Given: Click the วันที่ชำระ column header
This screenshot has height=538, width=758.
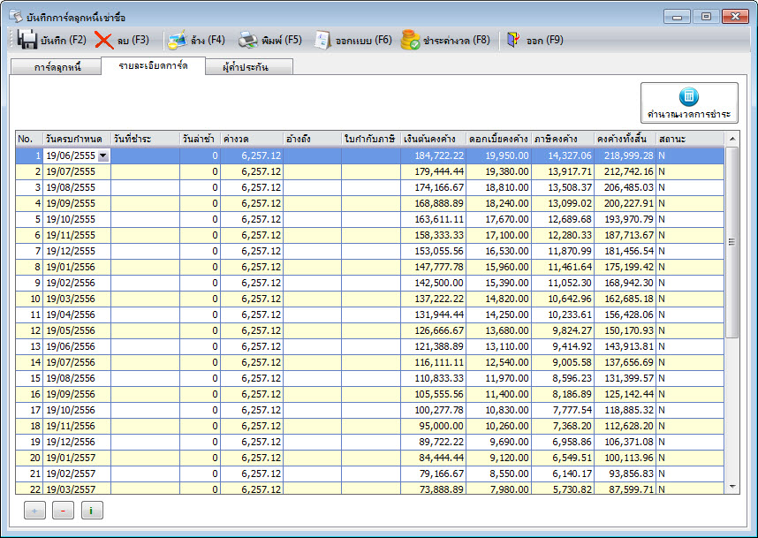Looking at the screenshot, I should pyautogui.click(x=146, y=139).
